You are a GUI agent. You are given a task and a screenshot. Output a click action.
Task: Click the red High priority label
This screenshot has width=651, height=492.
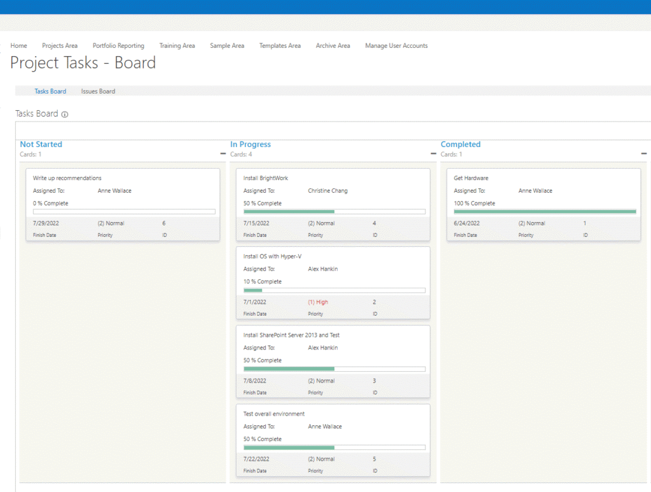point(318,302)
